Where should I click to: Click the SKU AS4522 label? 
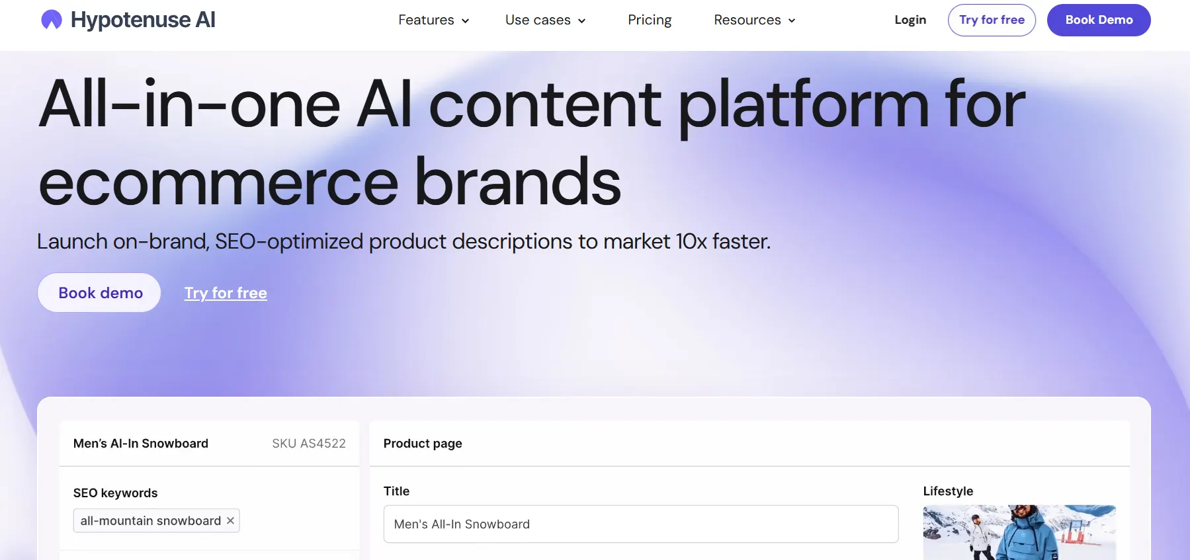tap(309, 444)
